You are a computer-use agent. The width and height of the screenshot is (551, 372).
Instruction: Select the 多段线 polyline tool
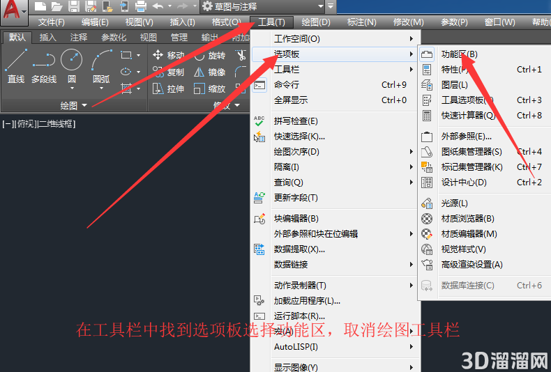click(44, 67)
